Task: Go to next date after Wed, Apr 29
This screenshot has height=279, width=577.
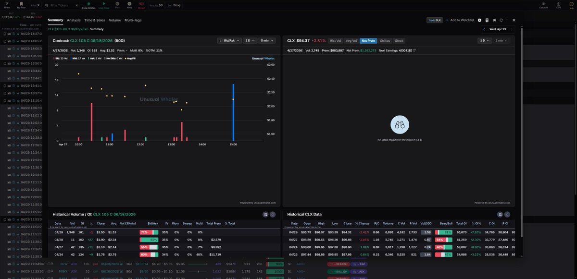Action: 511,29
